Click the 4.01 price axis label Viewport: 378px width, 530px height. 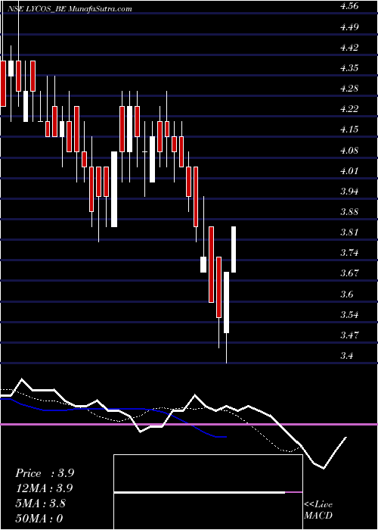[350, 170]
